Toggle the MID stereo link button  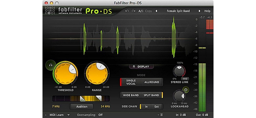pos(185,79)
